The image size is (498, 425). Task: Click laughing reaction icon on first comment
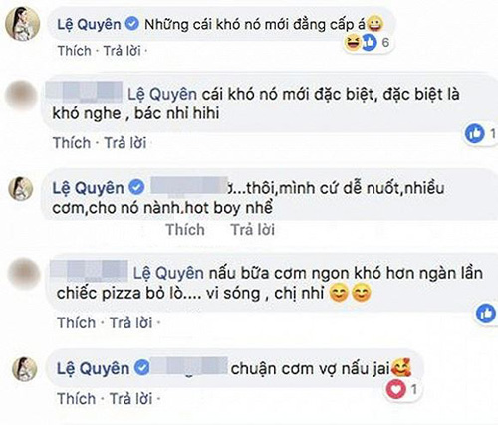(x=353, y=43)
